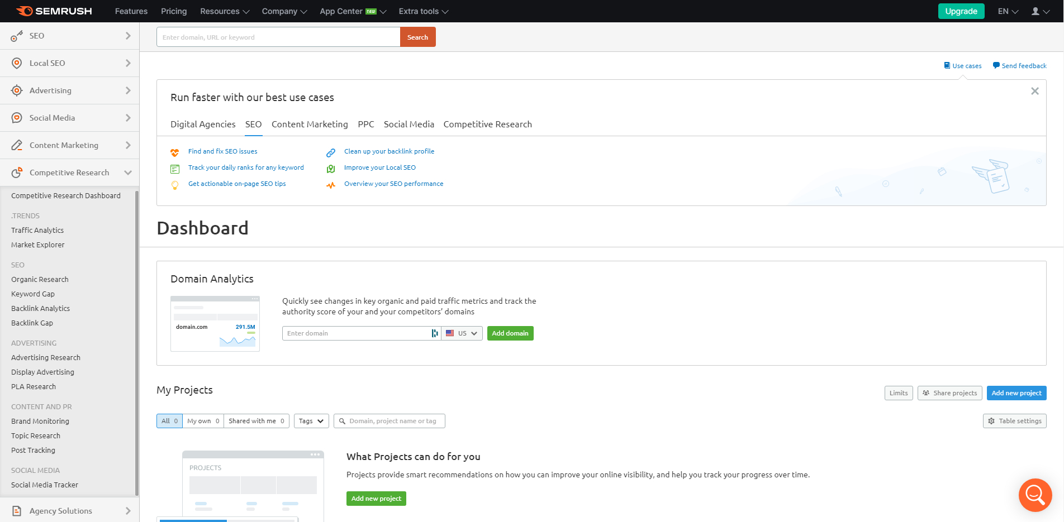Select the Shared with me filter
The image size is (1064, 522).
[x=256, y=421]
